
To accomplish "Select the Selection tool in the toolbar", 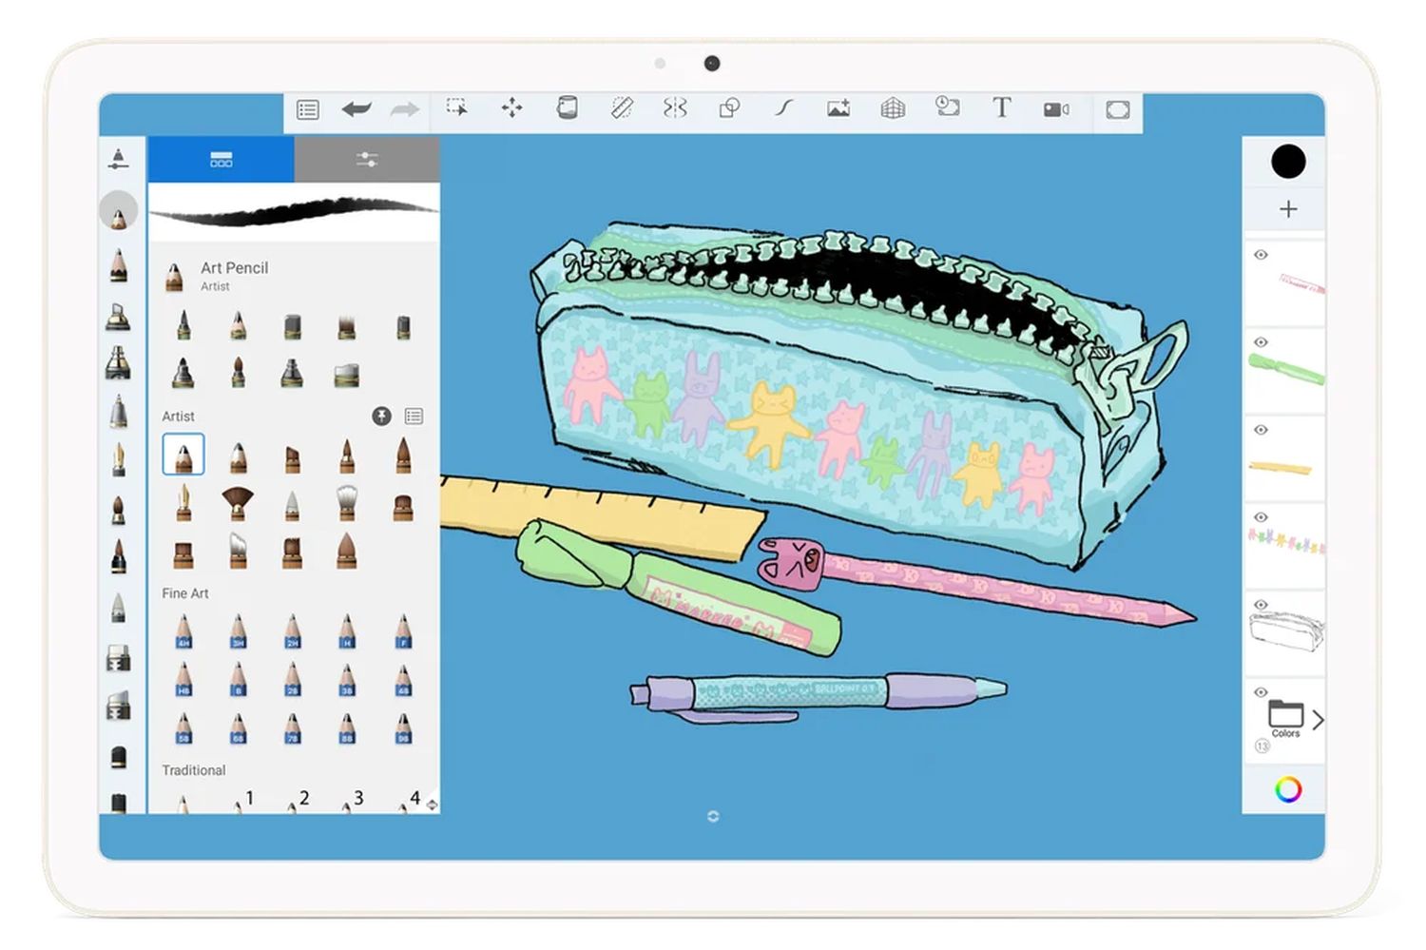I will 457,108.
